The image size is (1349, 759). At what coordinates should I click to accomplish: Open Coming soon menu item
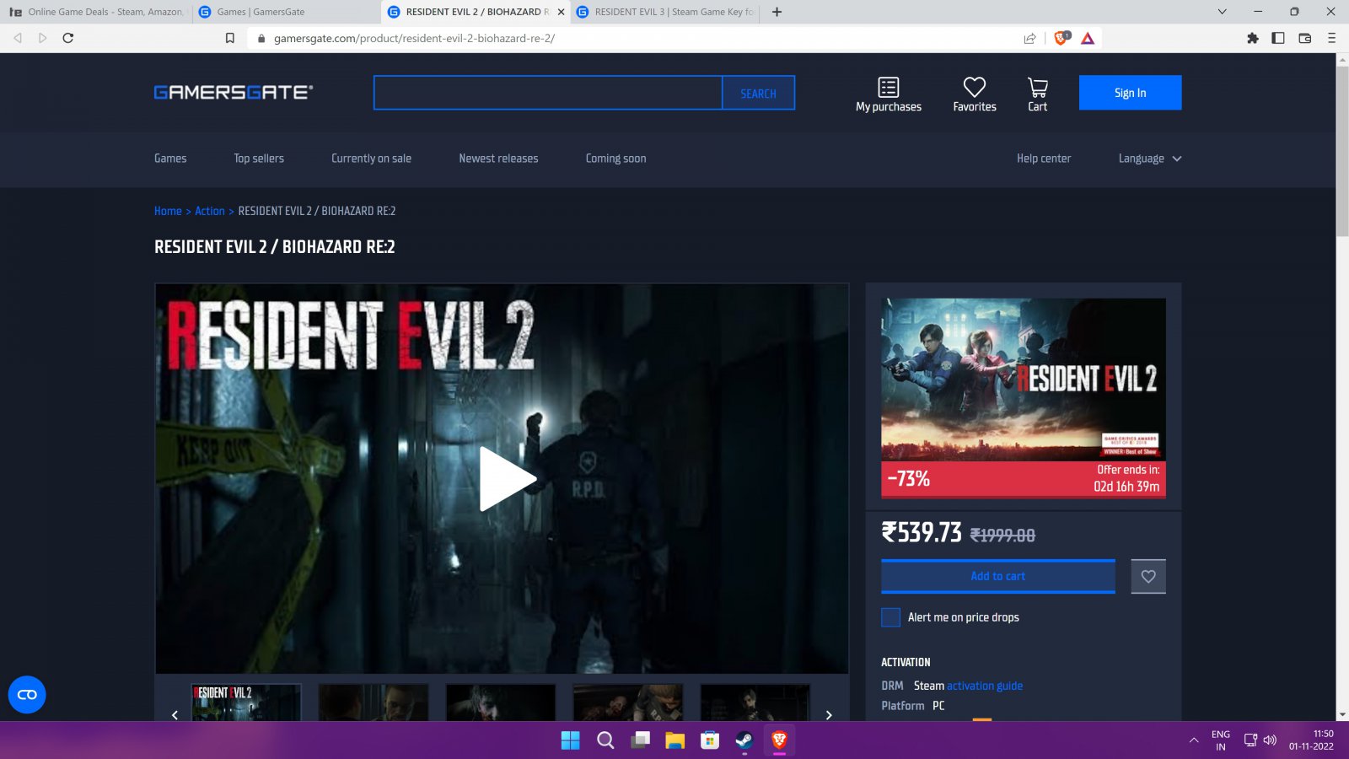coord(615,159)
